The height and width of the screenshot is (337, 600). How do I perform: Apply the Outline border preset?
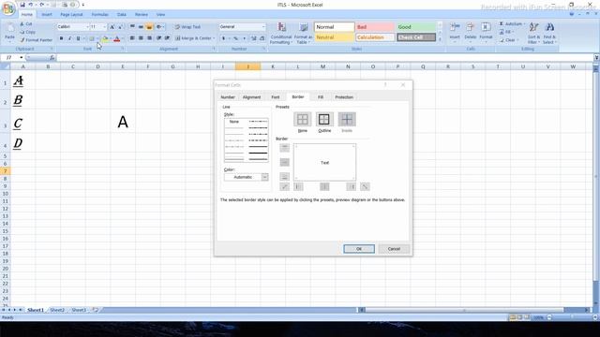click(x=324, y=120)
